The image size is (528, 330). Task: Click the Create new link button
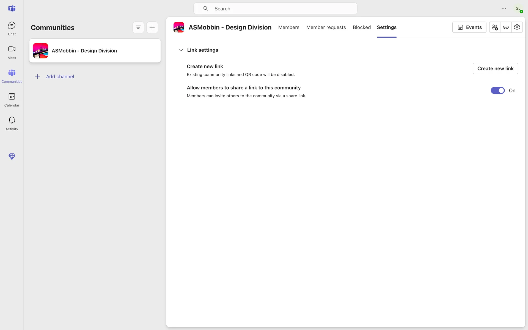click(x=495, y=68)
